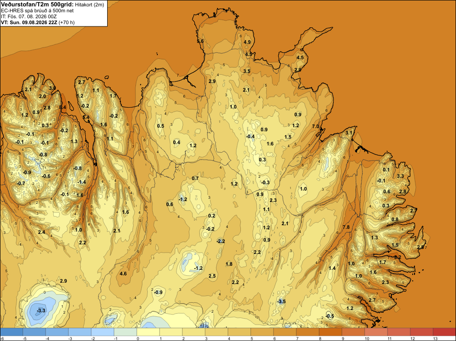The width and height of the screenshot is (456, 341).
Task: Select legend color cell between 0 and 1
Action: 148,332
